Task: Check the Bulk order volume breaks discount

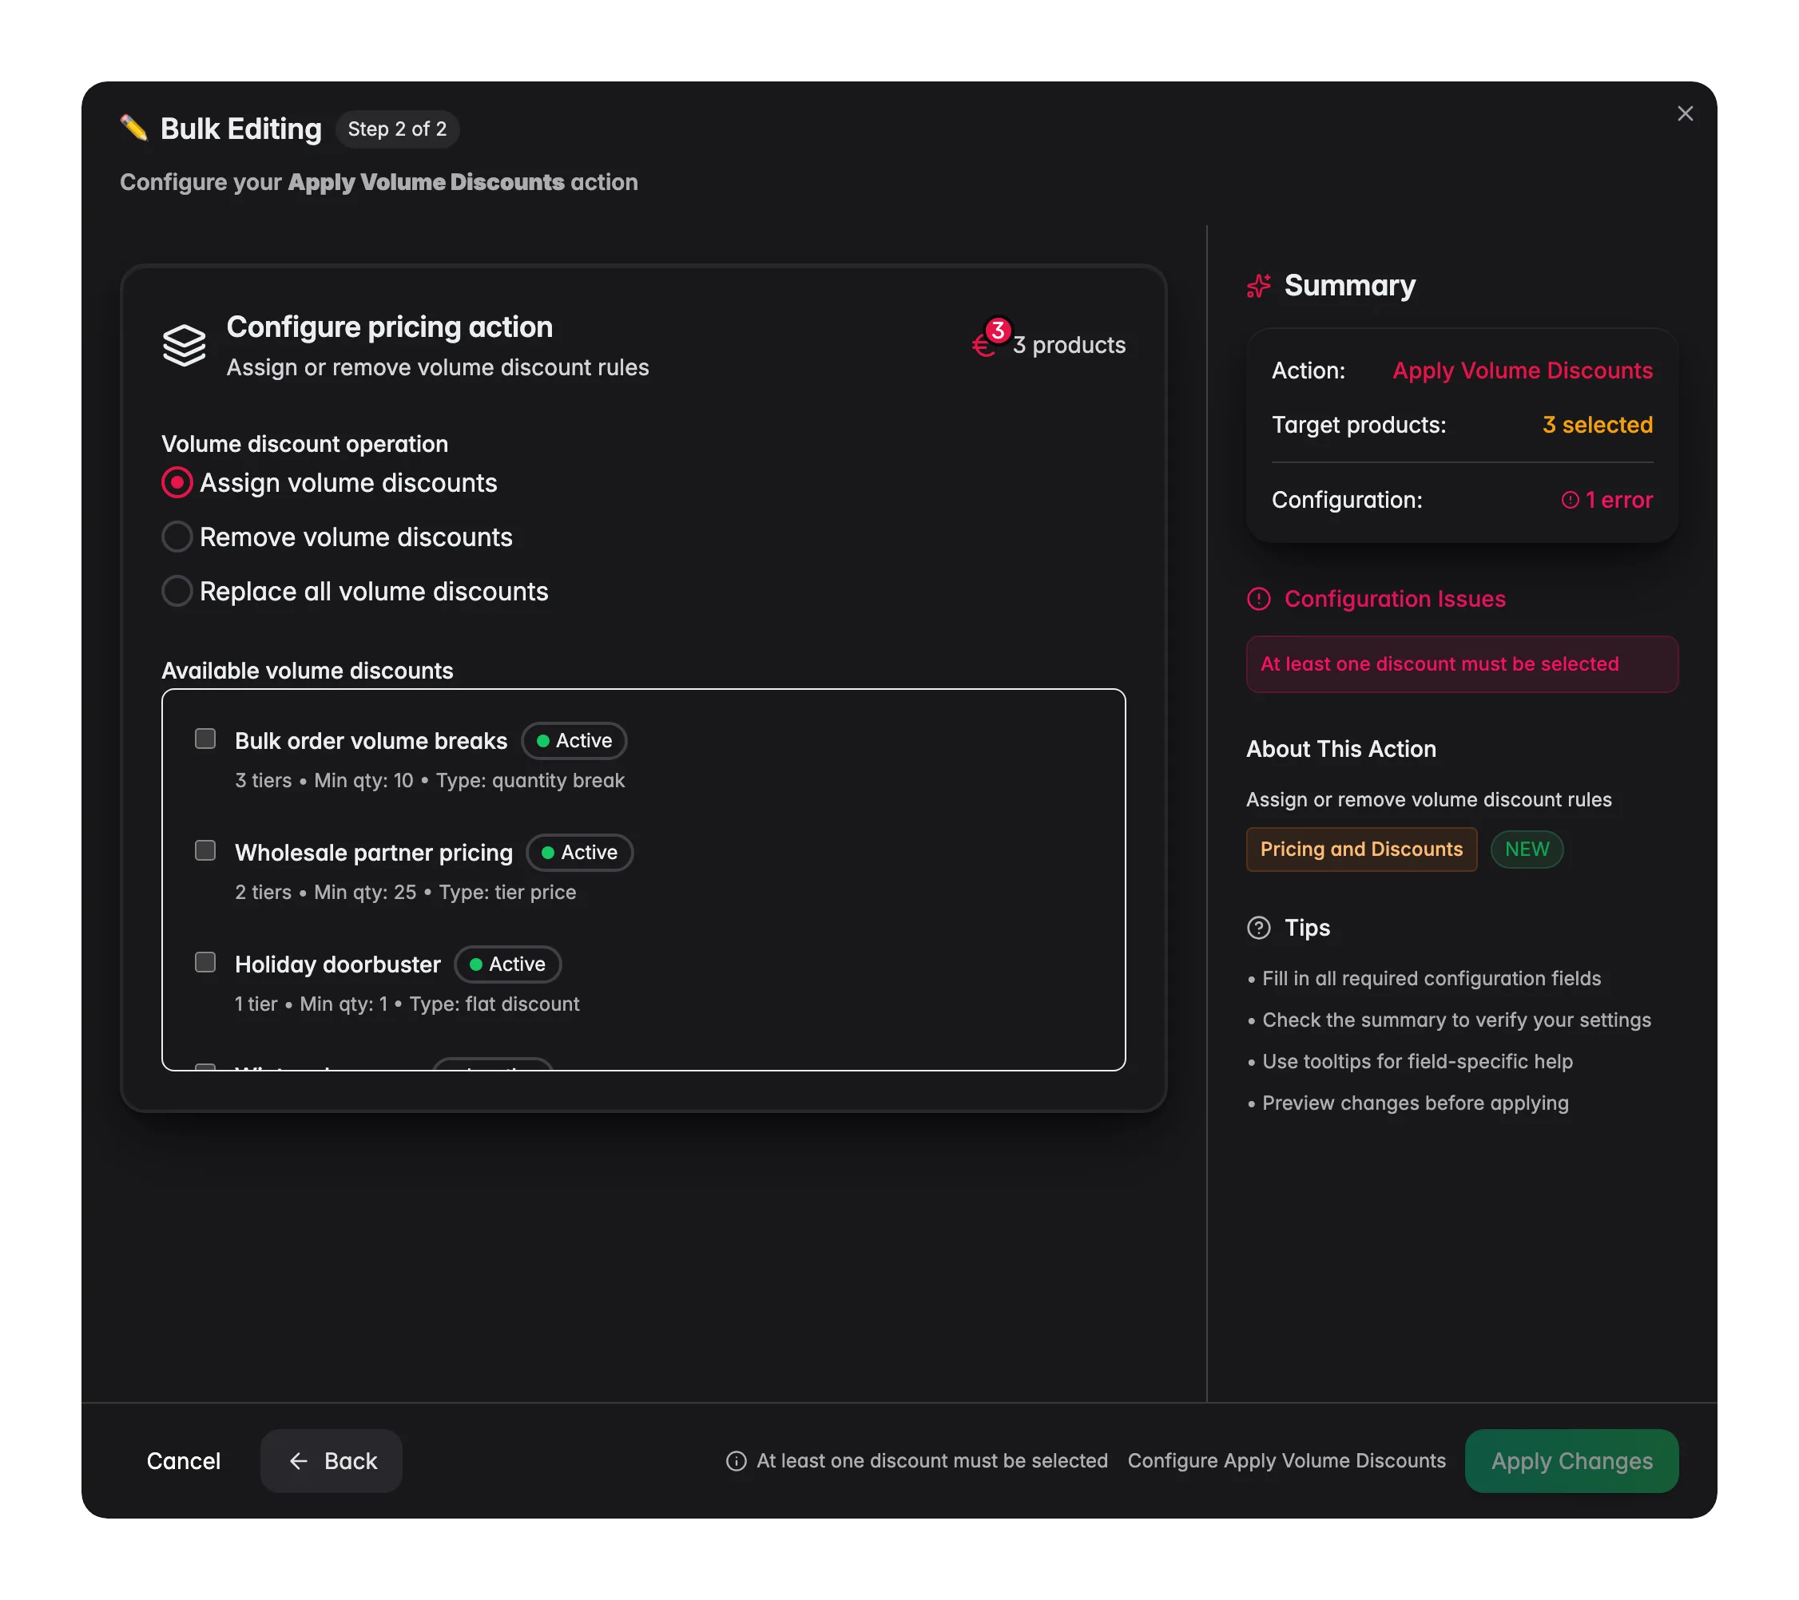Action: pyautogui.click(x=205, y=739)
